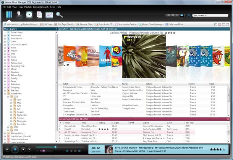233x160 pixels.
Task: Switch to album list view mode icon
Action: (173, 15)
